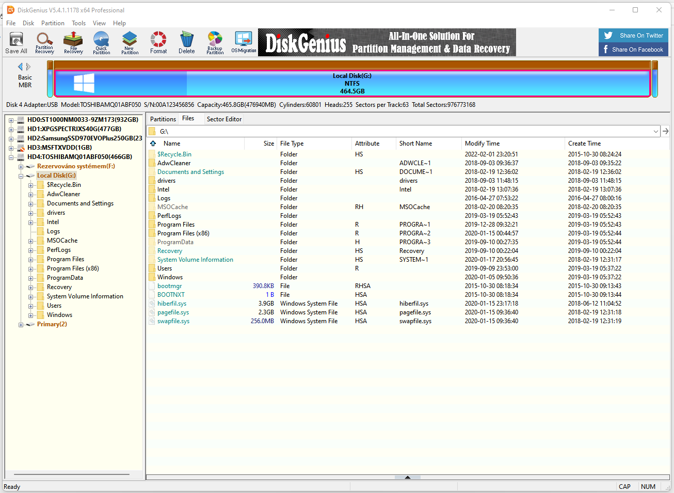The image size is (674, 493).
Task: Open the Tools menu
Action: click(78, 23)
